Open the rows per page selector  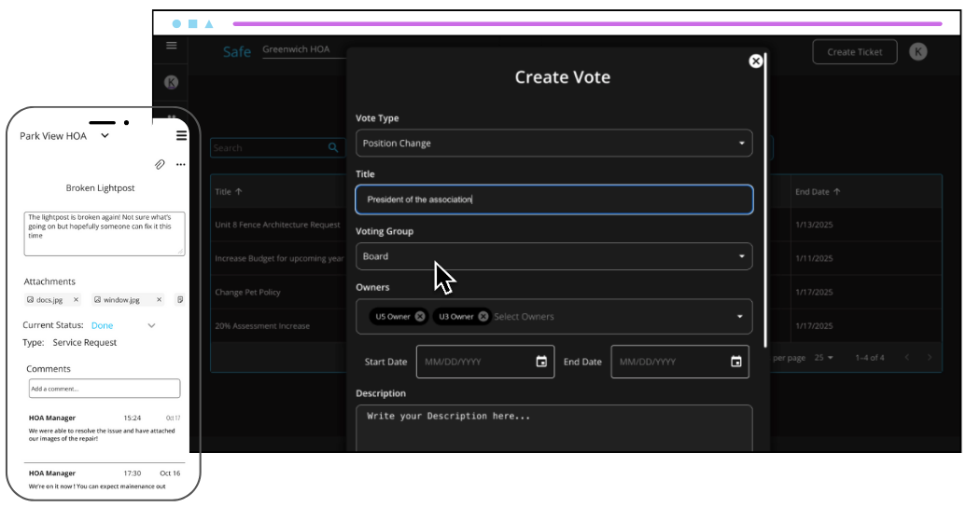824,357
